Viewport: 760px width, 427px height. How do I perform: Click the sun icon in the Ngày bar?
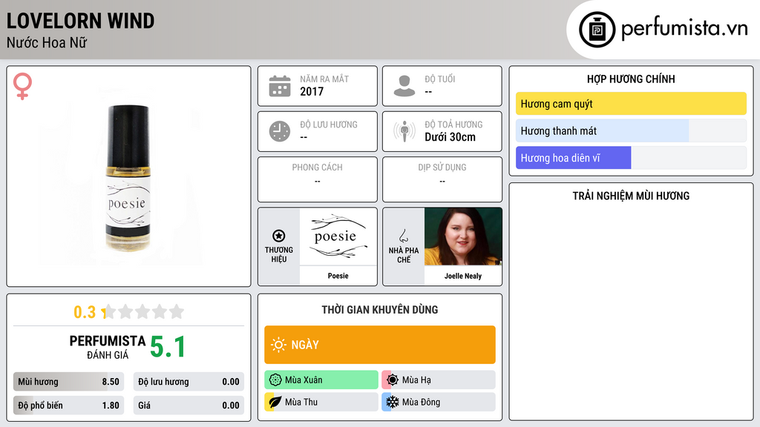click(x=279, y=345)
